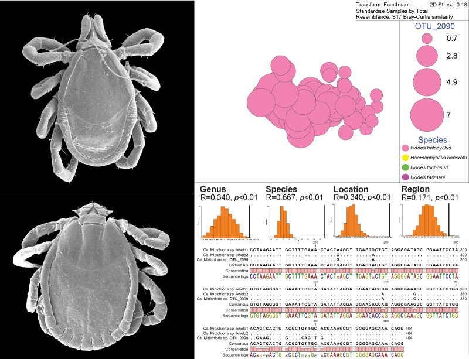The width and height of the screenshot is (469, 359).
Task: Click position marker 280 above the alignment
Action: pos(386,242)
